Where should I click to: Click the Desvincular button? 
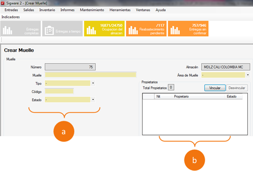tap(237, 88)
